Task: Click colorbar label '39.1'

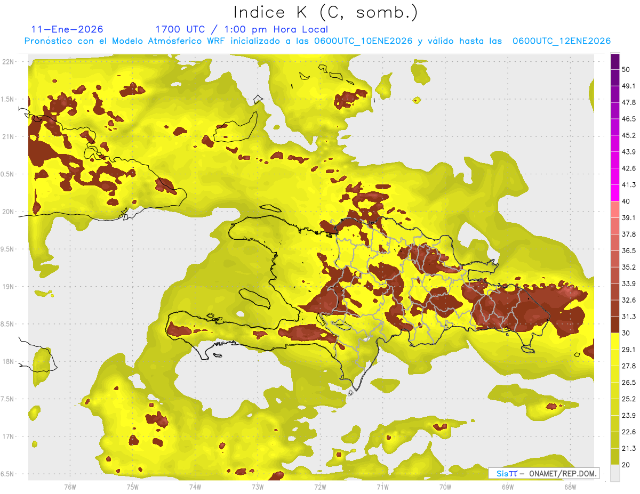Action: [629, 217]
